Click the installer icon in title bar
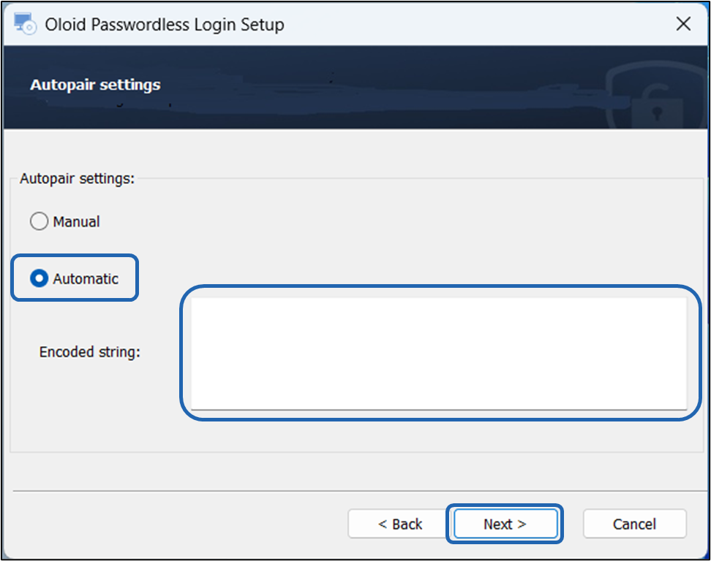 pos(24,23)
